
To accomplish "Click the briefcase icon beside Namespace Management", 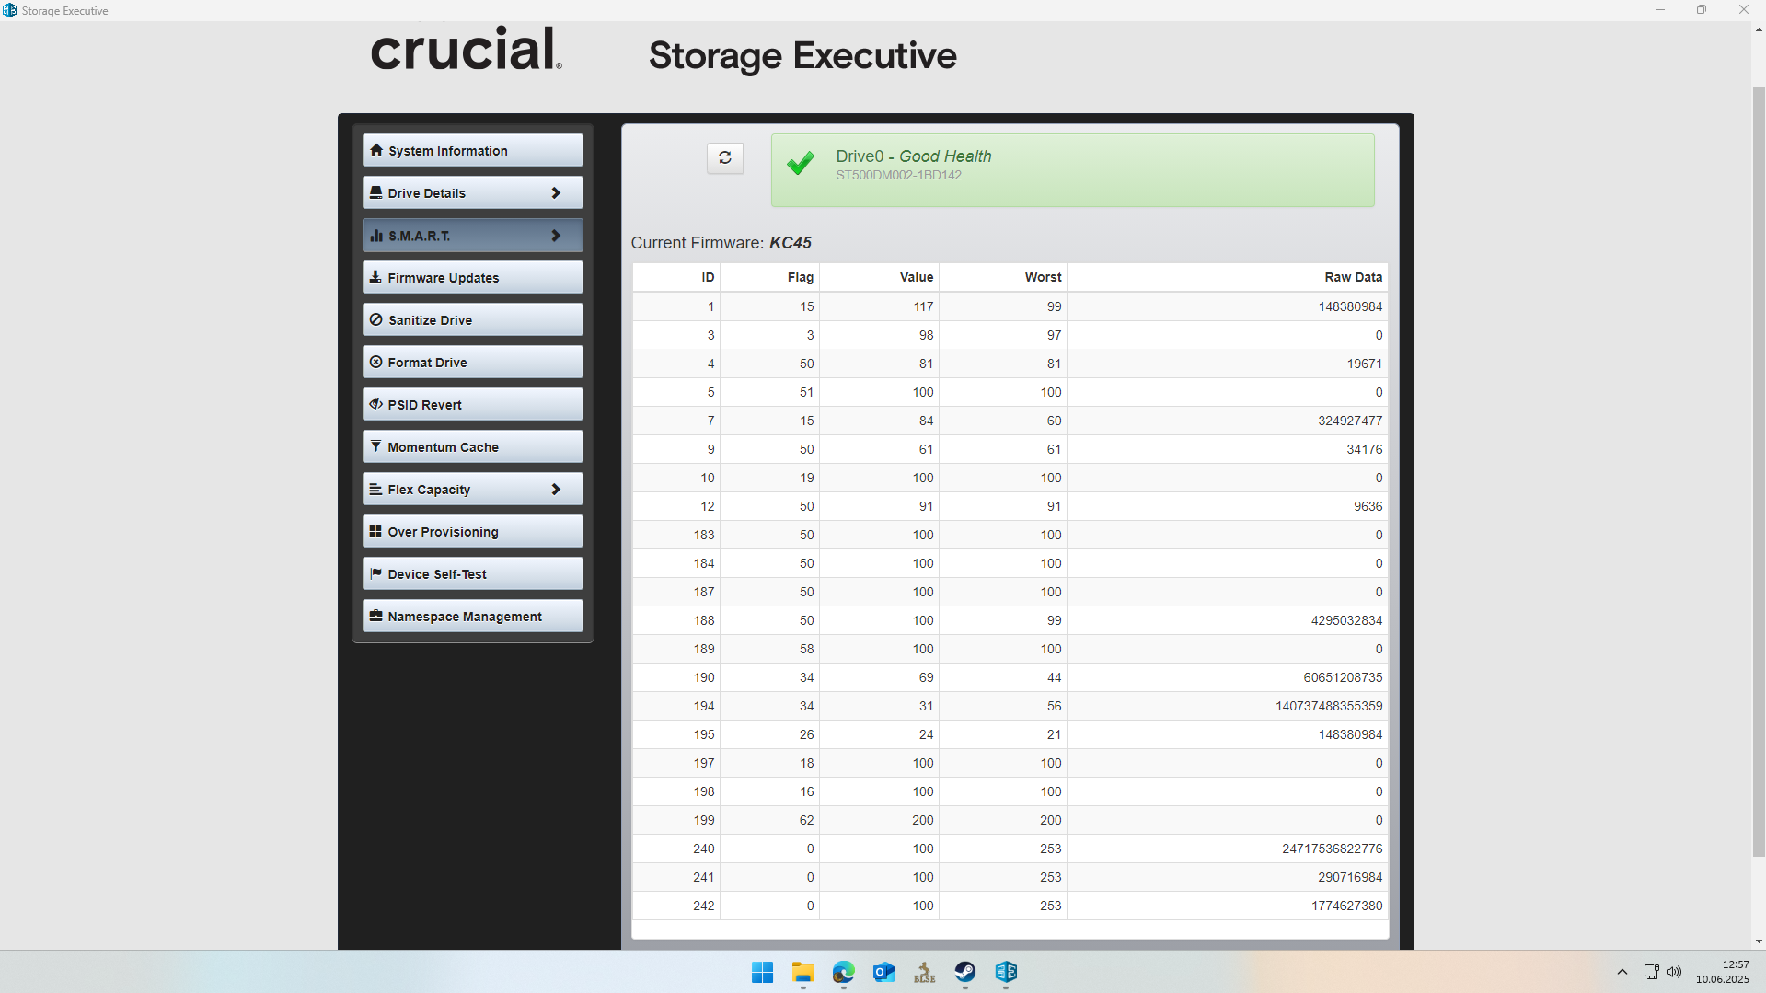I will (x=375, y=616).
